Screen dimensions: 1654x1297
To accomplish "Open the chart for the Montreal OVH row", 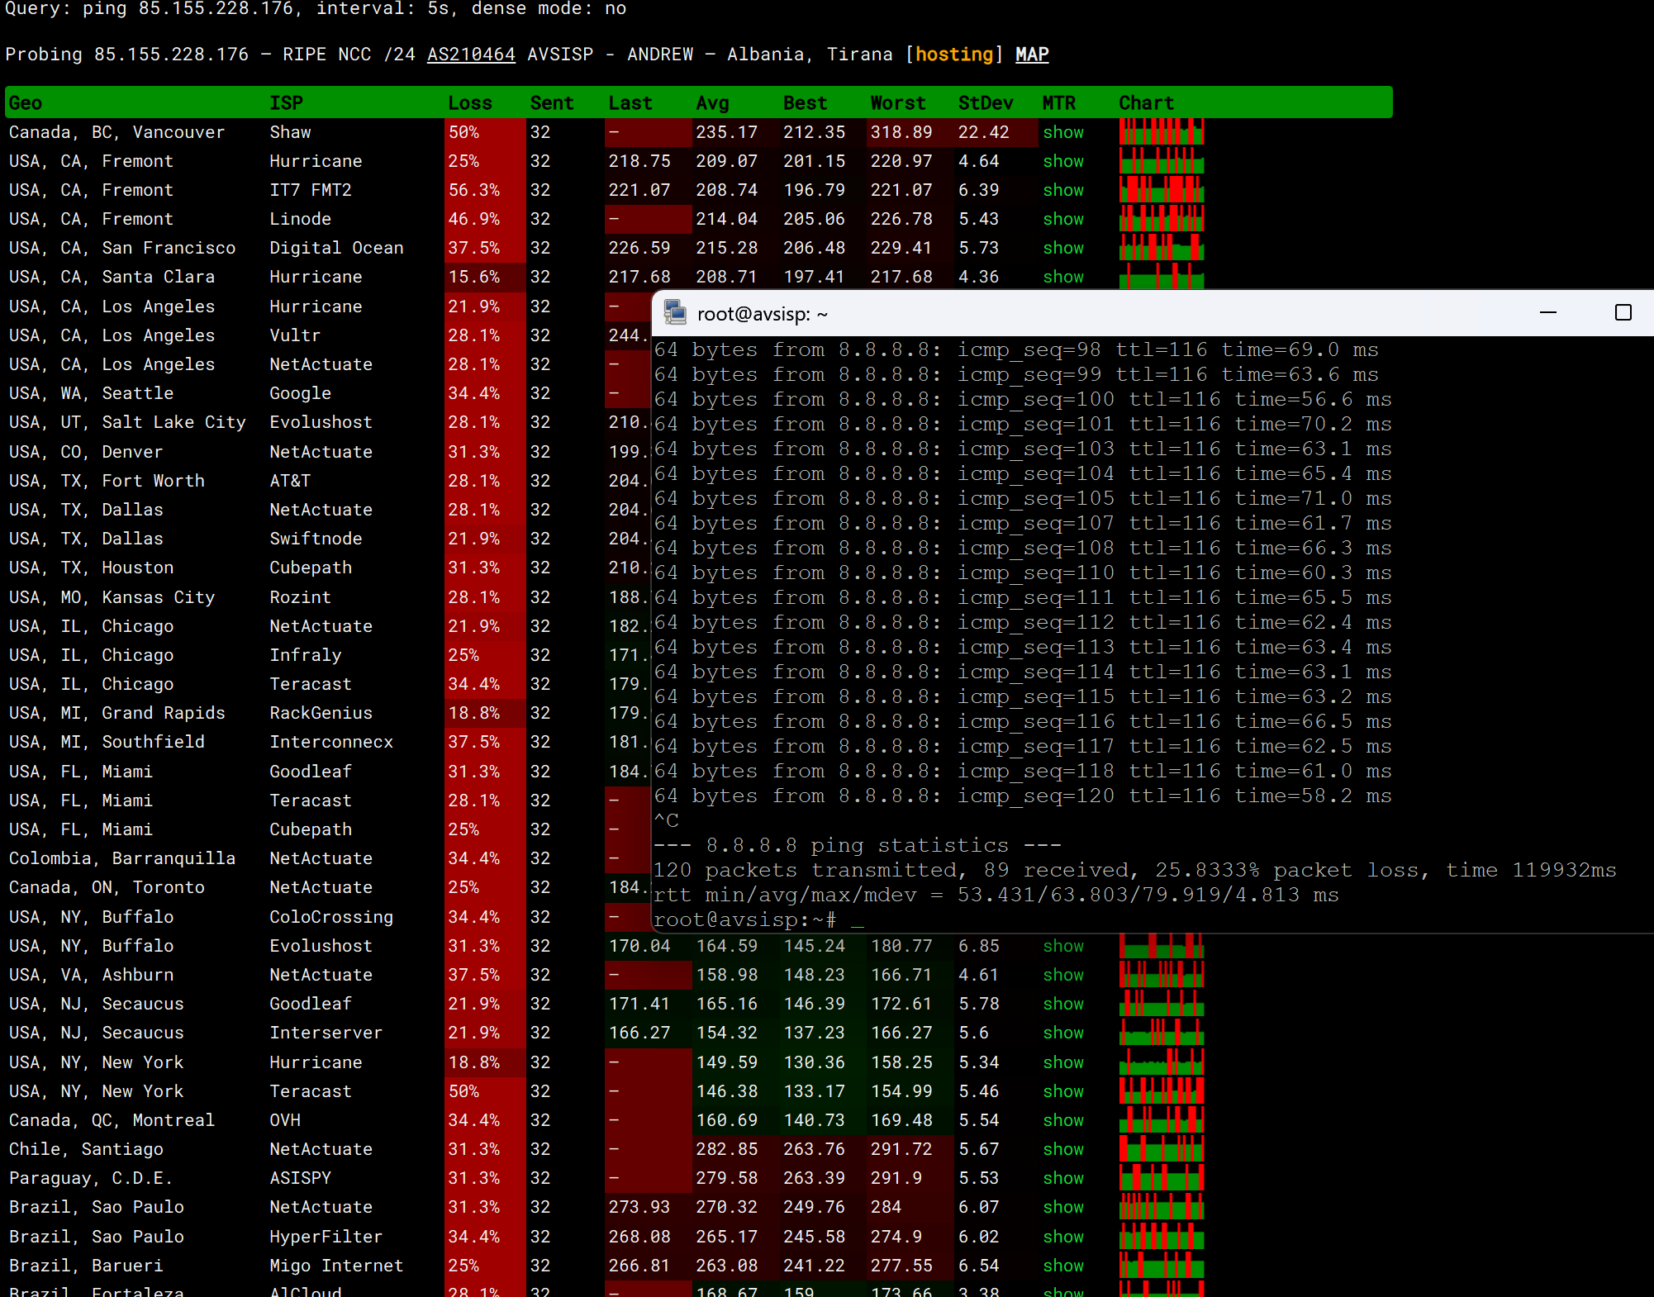I will coord(1162,1120).
